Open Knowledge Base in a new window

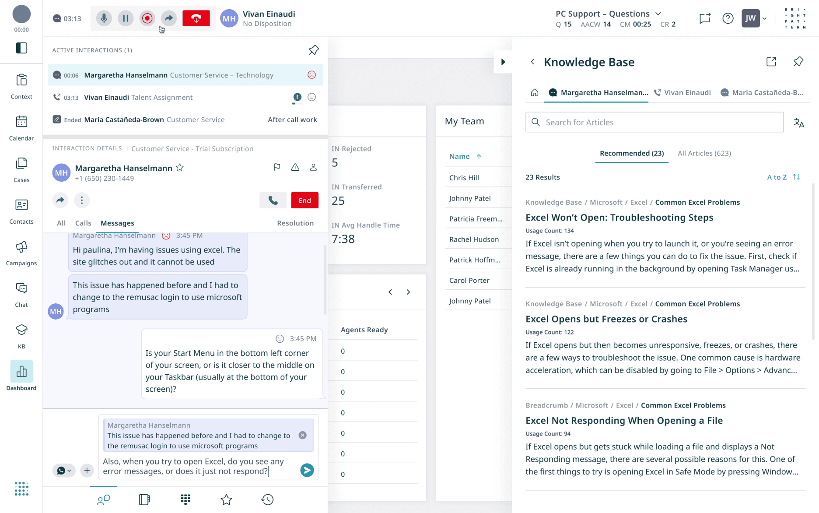pyautogui.click(x=771, y=62)
